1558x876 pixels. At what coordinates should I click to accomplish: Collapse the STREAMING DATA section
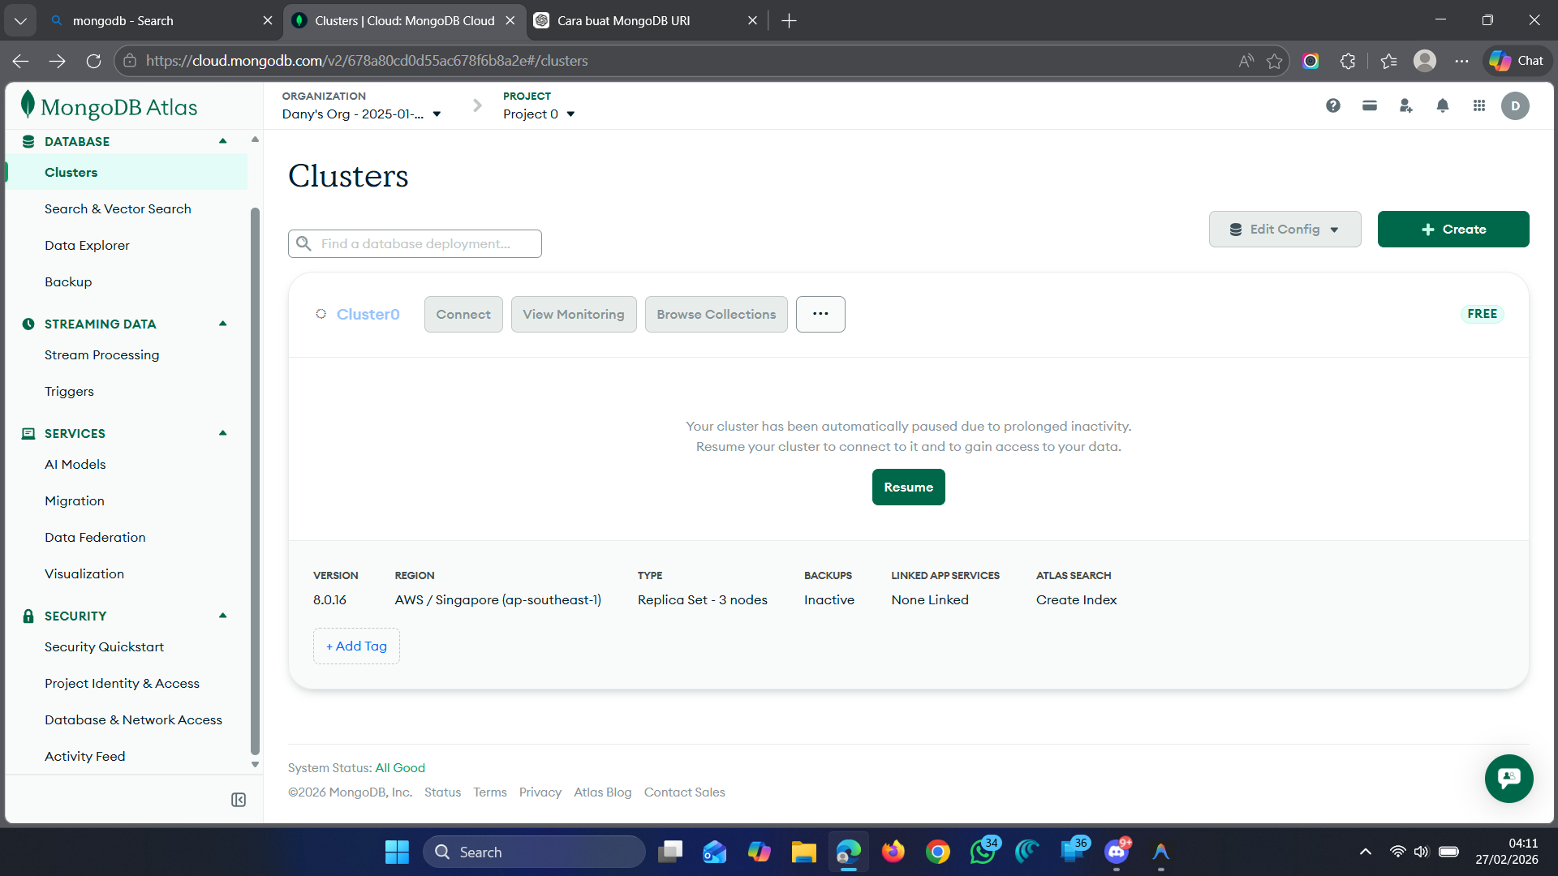(222, 324)
